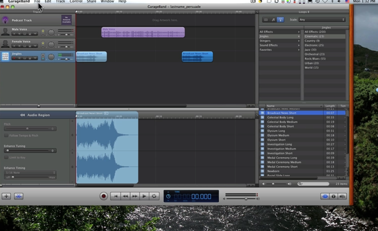Click the clock icon in the time display
The width and height of the screenshot is (378, 231).
click(x=168, y=196)
